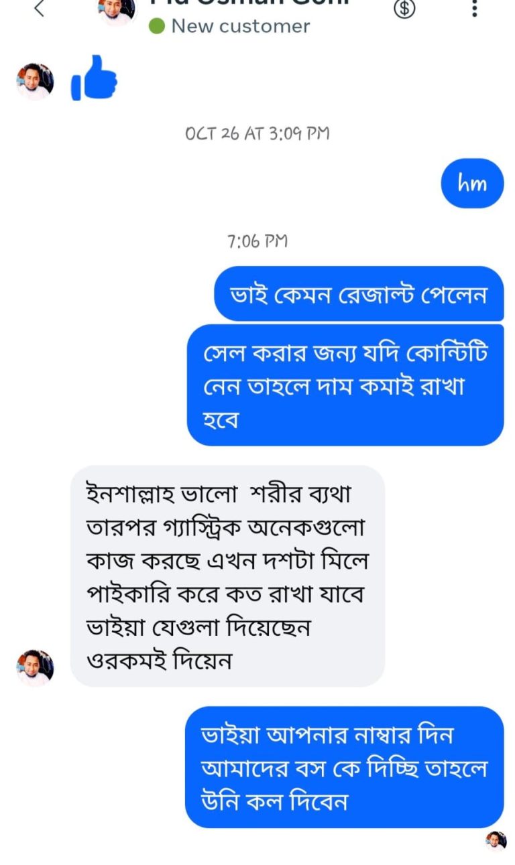Select the blue message starting "সেল করার জন্য"

(x=345, y=385)
